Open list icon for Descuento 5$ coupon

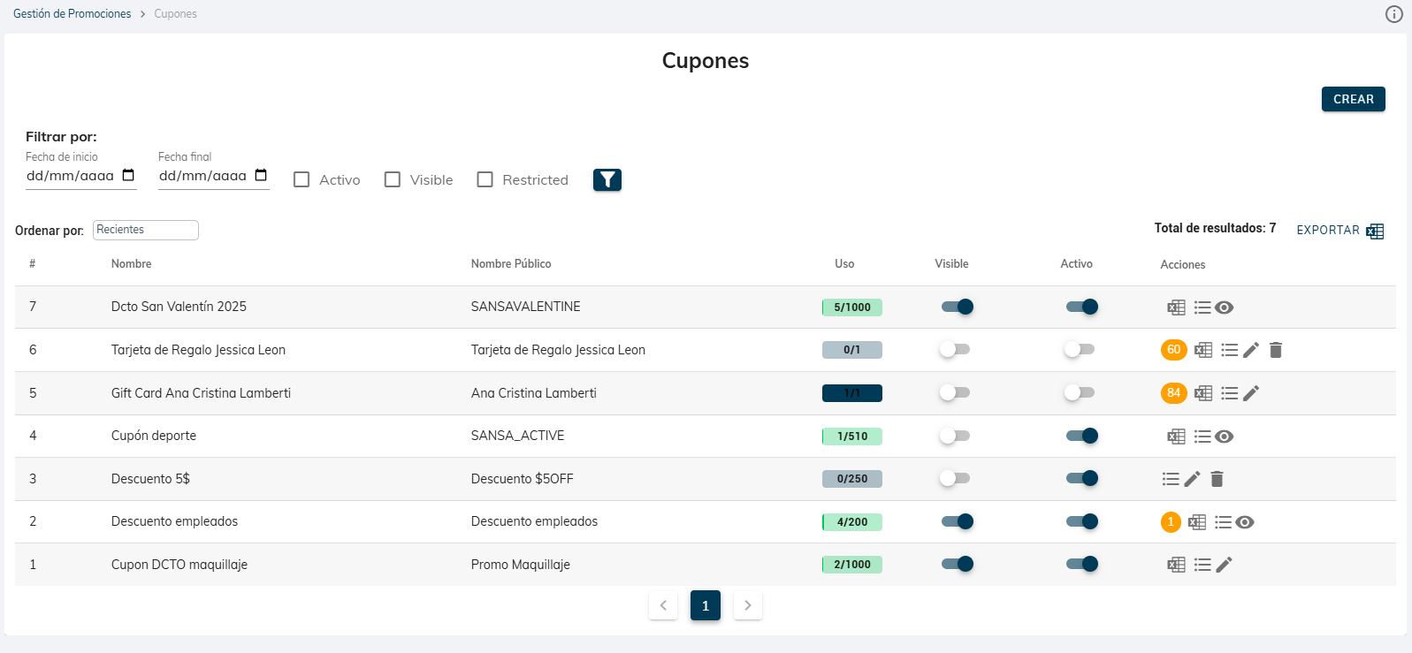[1171, 479]
